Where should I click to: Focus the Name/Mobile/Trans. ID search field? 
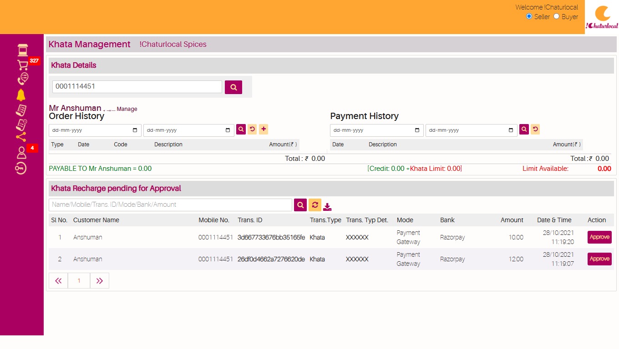[x=170, y=205]
